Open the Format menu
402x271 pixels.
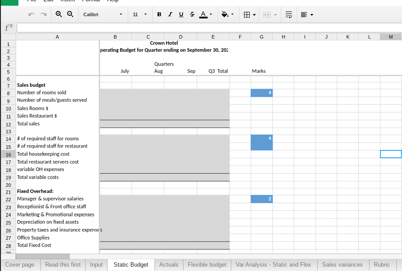point(91,1)
